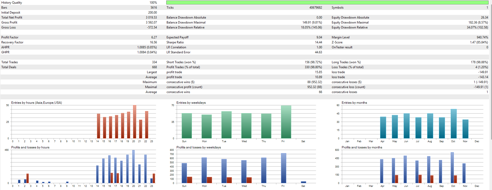Select the Gross Loss value -572.54
This screenshot has height=190, width=492.
coord(152,27)
